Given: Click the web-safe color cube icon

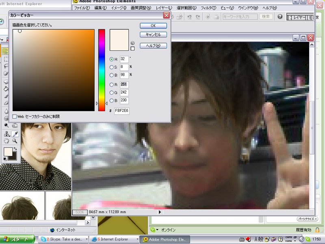Looking at the screenshot, I should click(x=133, y=43).
